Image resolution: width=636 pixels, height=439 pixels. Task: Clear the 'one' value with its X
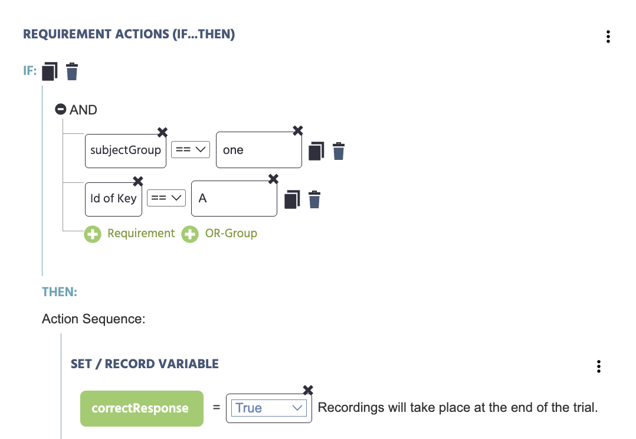[x=298, y=130]
